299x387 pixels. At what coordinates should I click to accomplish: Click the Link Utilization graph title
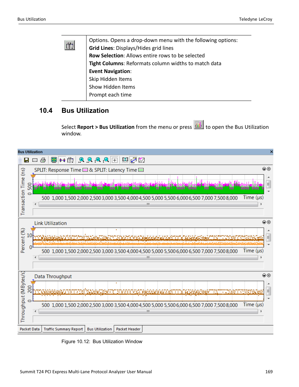coord(50,223)
